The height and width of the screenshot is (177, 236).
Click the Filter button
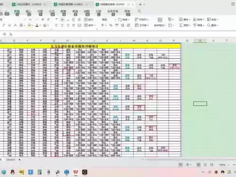click(x=199, y=25)
